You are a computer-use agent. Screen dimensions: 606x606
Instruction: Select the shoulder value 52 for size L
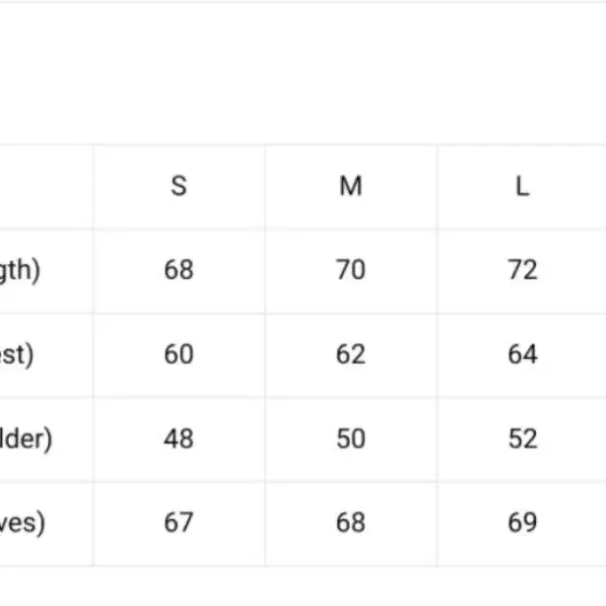coord(522,438)
